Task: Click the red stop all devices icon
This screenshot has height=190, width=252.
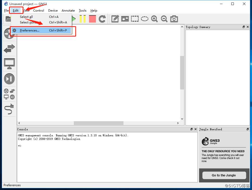Action: pyautogui.click(x=92, y=19)
